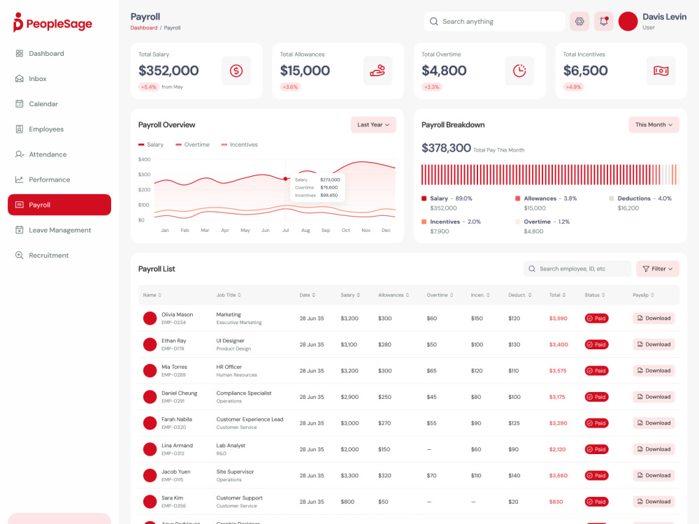
Task: Open the Filter dropdown for Payroll List
Action: 658,269
